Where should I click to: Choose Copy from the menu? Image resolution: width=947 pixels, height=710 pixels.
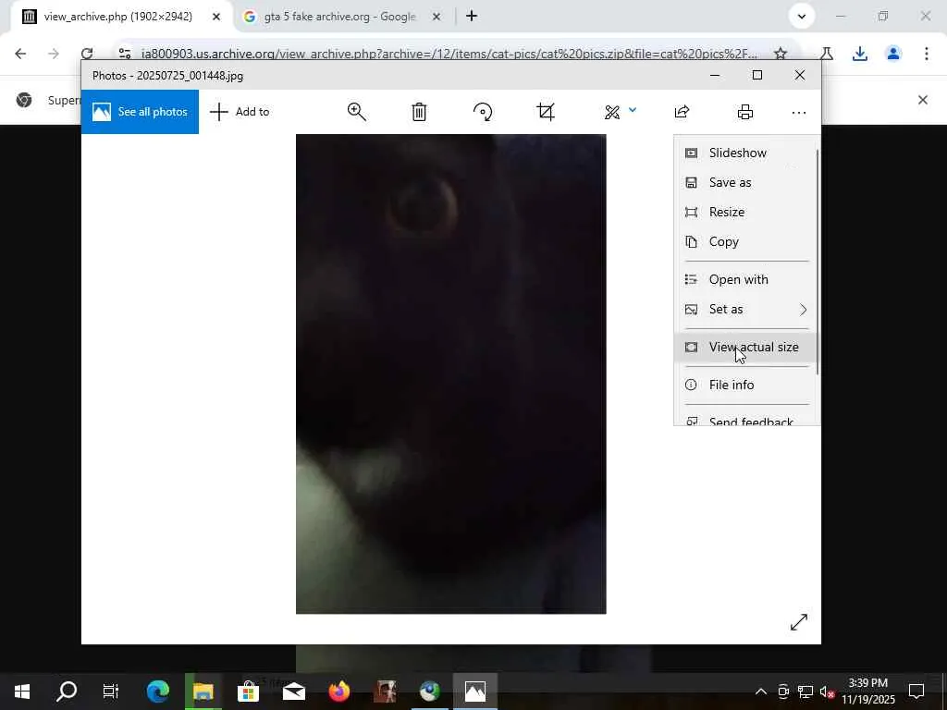coord(745,241)
